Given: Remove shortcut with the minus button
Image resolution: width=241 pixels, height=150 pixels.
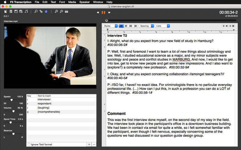Looking at the screenshot, I should 94,144.
